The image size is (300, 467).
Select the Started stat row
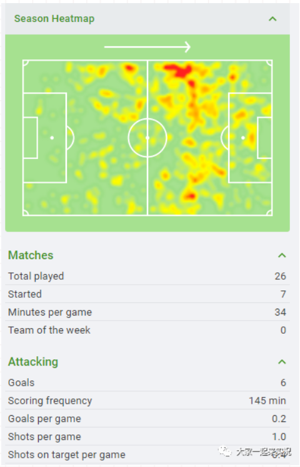[x=147, y=294]
